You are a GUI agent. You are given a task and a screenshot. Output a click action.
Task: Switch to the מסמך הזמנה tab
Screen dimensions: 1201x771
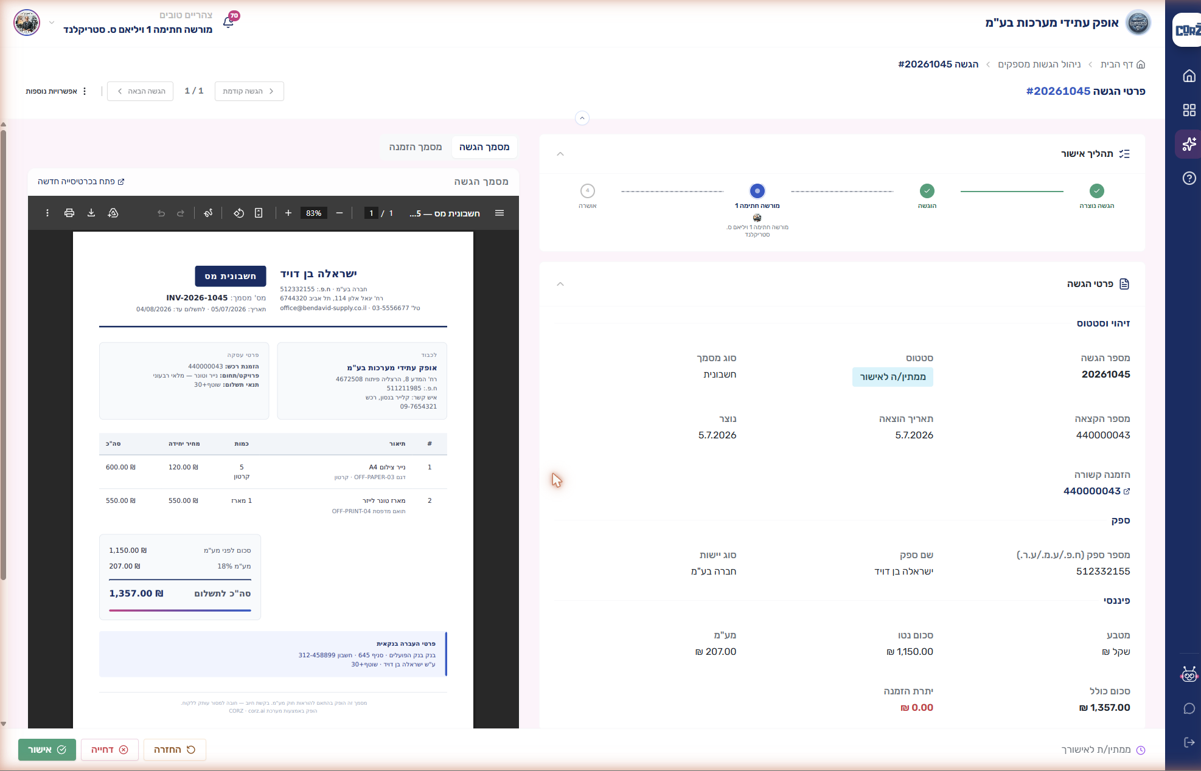[416, 147]
